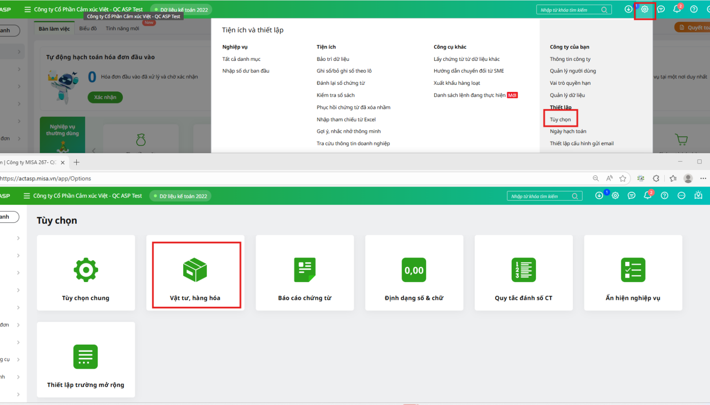Click the browser favorites star icon
Viewport: 710px width, 405px height.
(623, 179)
